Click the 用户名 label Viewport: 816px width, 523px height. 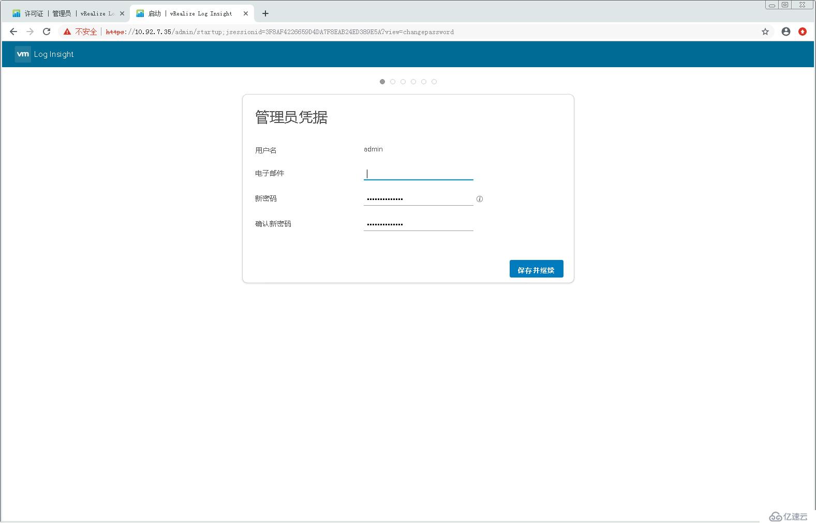(x=265, y=150)
